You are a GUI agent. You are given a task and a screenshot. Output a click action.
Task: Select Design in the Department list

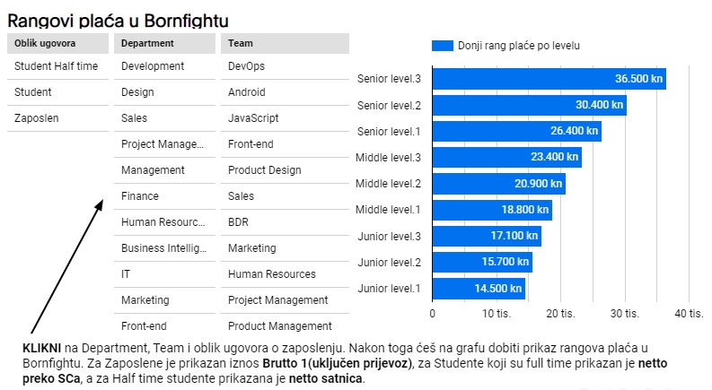tap(137, 92)
